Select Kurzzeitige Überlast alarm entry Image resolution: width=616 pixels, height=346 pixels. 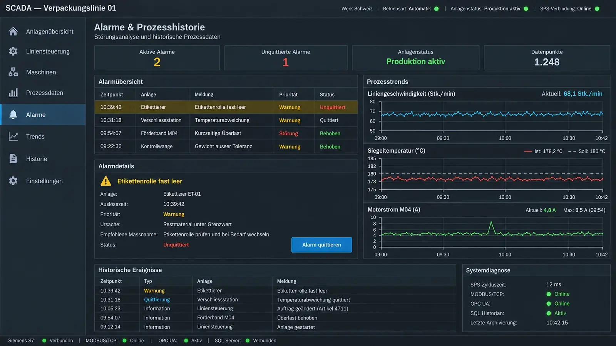click(226, 133)
